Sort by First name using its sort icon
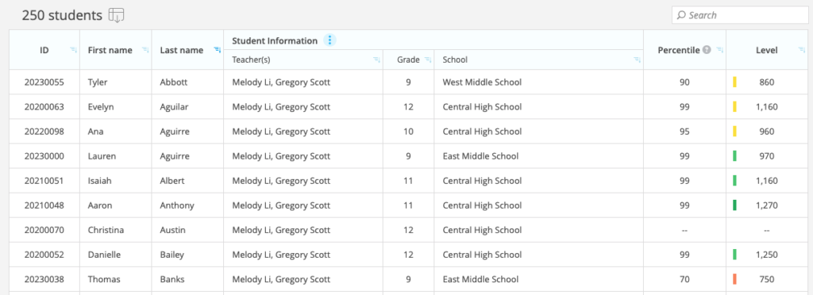Image resolution: width=813 pixels, height=295 pixels. point(145,50)
